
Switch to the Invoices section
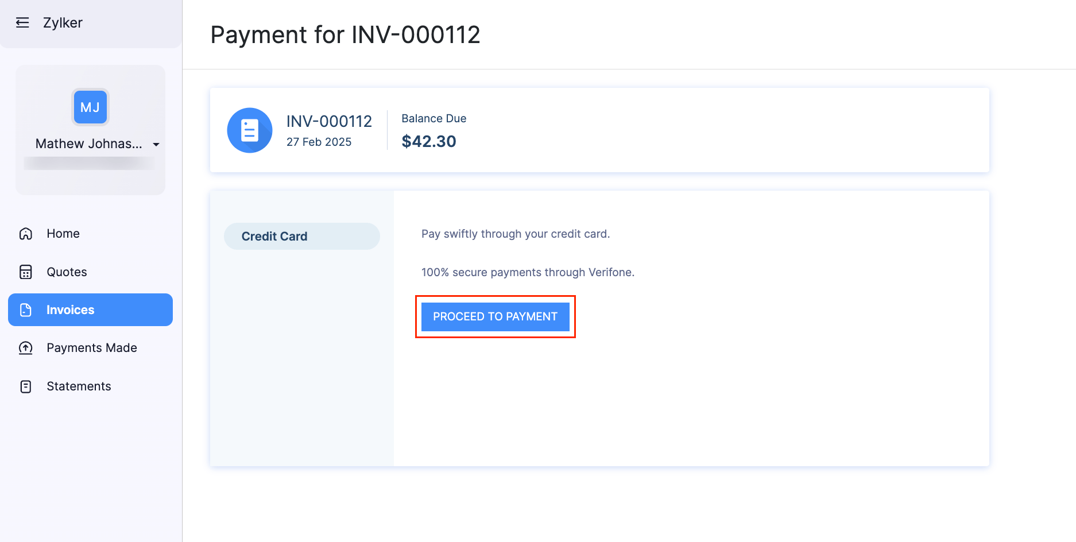tap(70, 309)
